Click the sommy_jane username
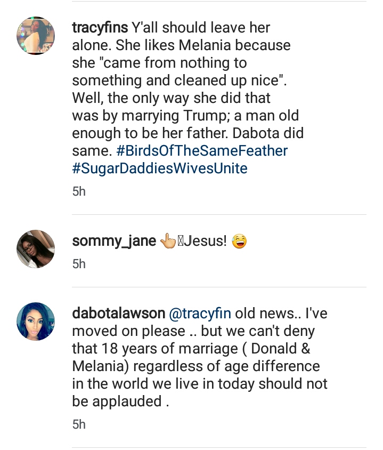The image size is (383, 450). pyautogui.click(x=114, y=242)
